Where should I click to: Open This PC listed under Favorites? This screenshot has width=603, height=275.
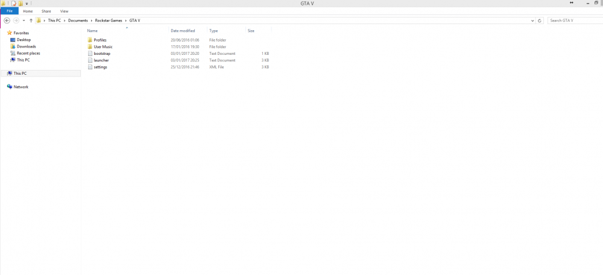20,60
